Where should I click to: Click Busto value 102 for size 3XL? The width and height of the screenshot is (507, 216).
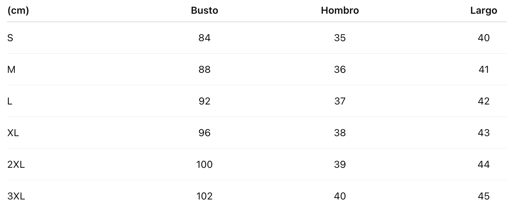click(x=204, y=196)
